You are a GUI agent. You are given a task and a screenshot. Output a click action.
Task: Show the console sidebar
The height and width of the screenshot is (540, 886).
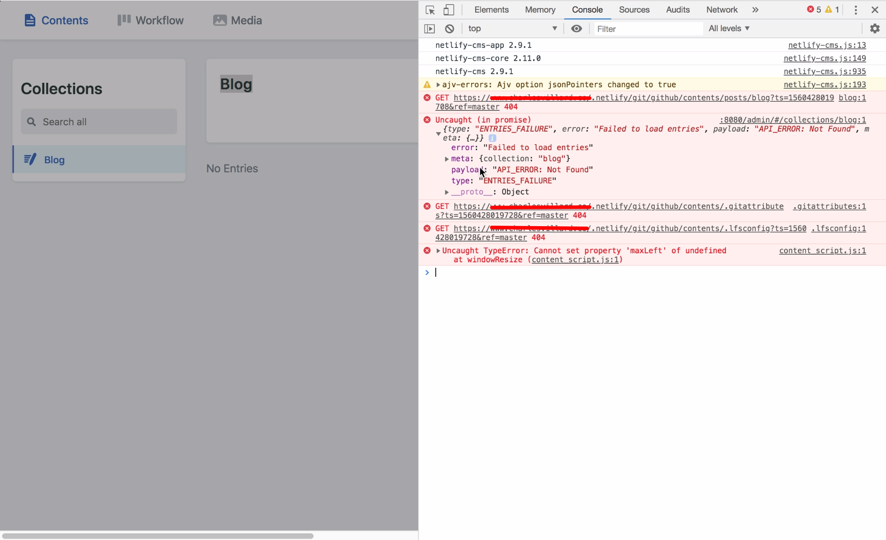[x=429, y=29]
